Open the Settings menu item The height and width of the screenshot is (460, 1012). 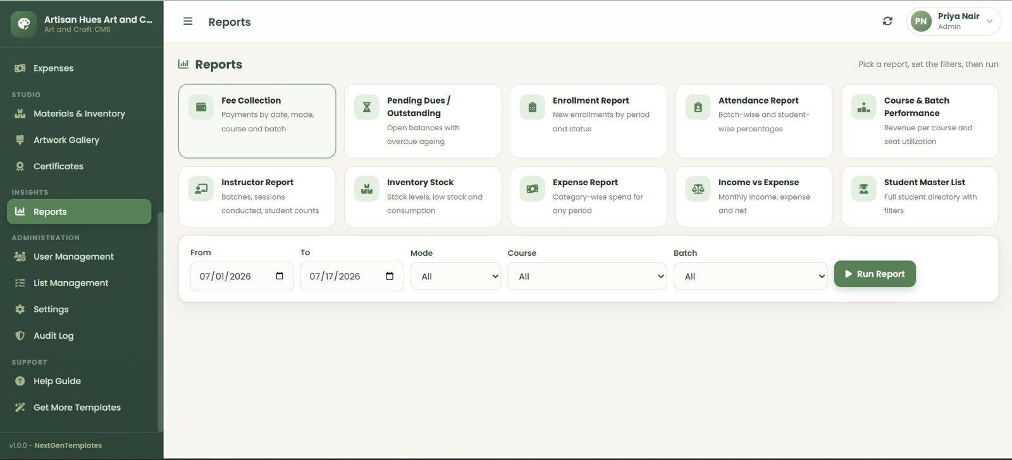[79, 310]
